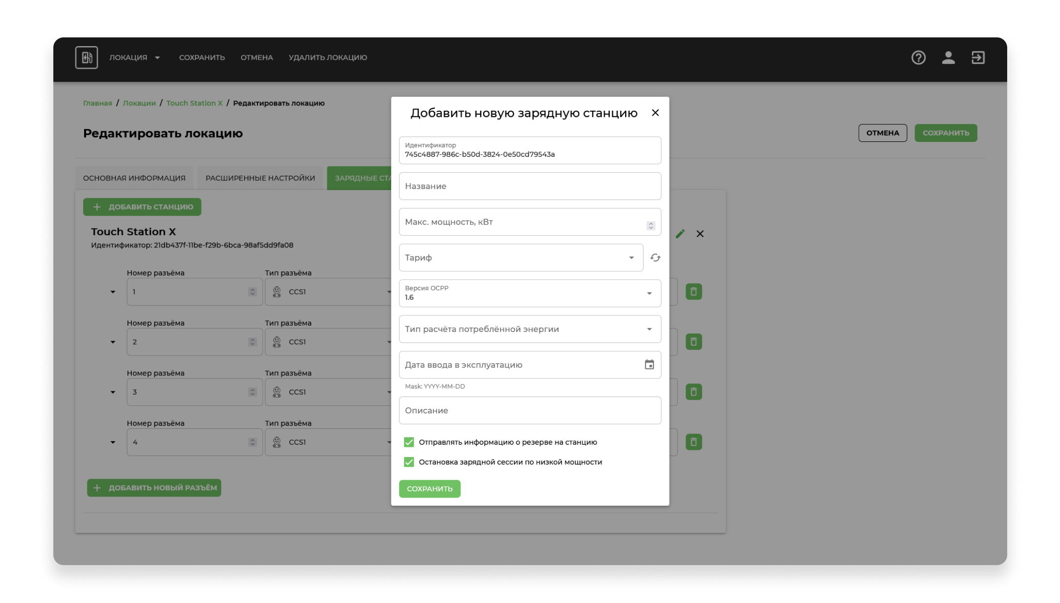Viewport: 1060px width, 603px height.
Task: Click Удалить локацию in top menu
Action: click(328, 57)
